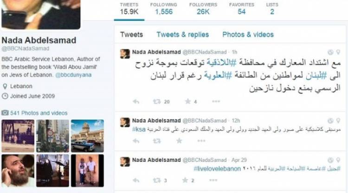Open the Photos & videos tab
348x193 pixels.
248,34
